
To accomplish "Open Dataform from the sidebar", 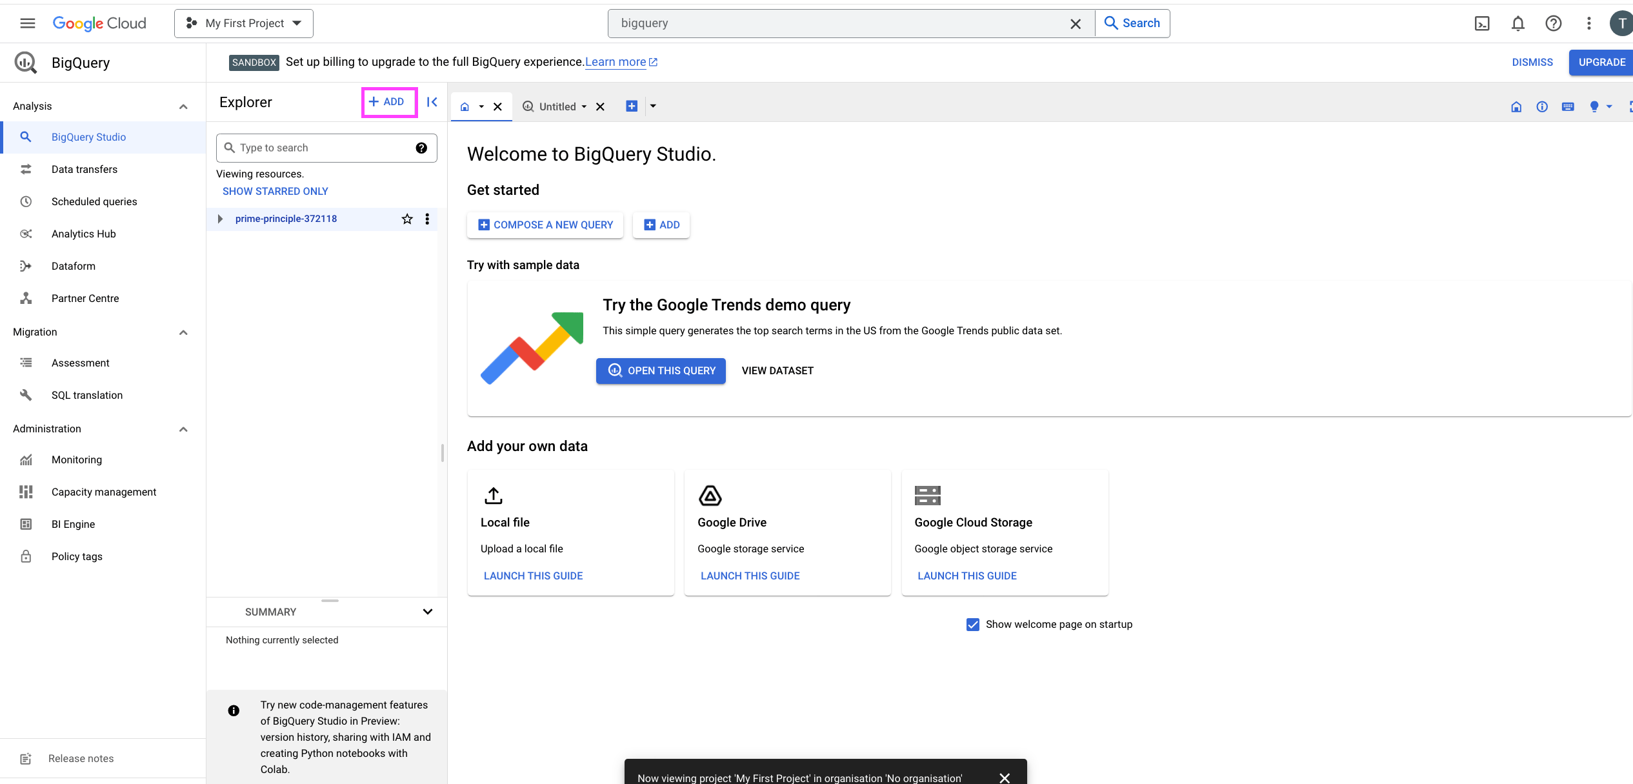I will pos(103,266).
